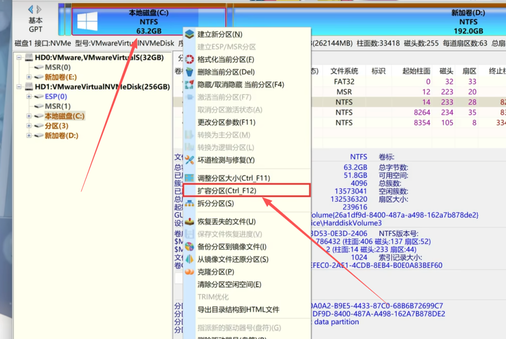Expand the 新加卷(D:) tree node
The width and height of the screenshot is (506, 339).
pos(29,136)
